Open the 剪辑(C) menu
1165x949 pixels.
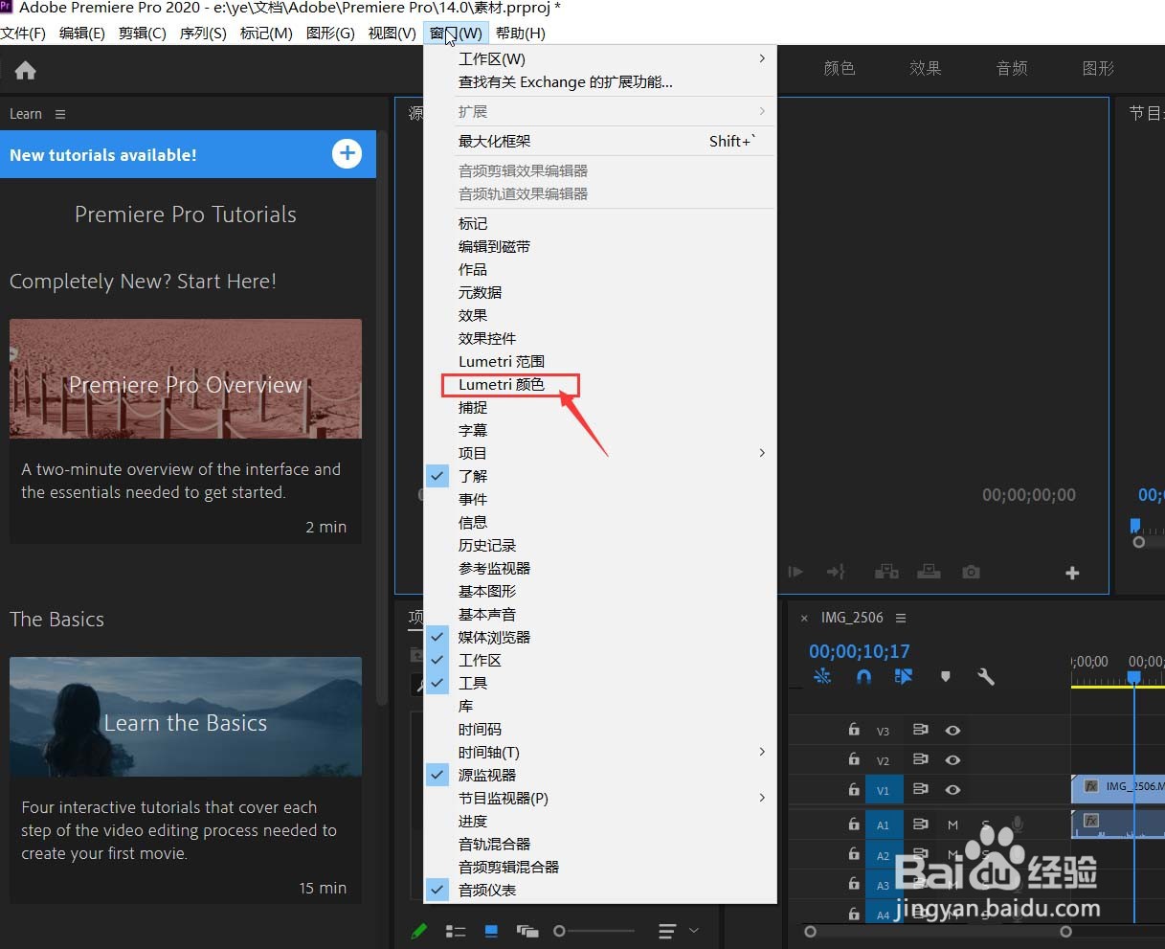pyautogui.click(x=142, y=33)
